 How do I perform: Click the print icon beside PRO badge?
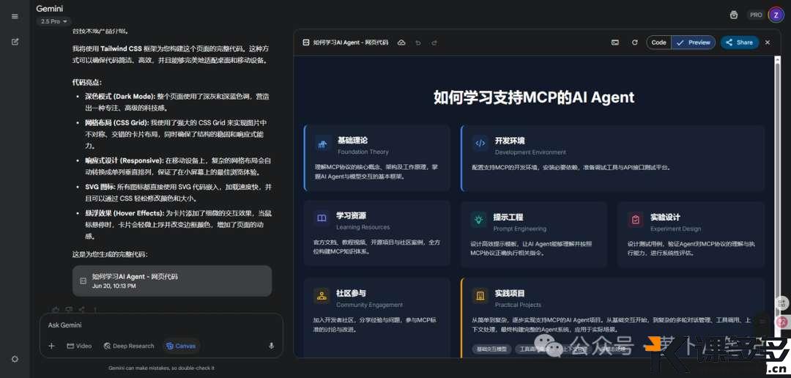[x=734, y=15]
